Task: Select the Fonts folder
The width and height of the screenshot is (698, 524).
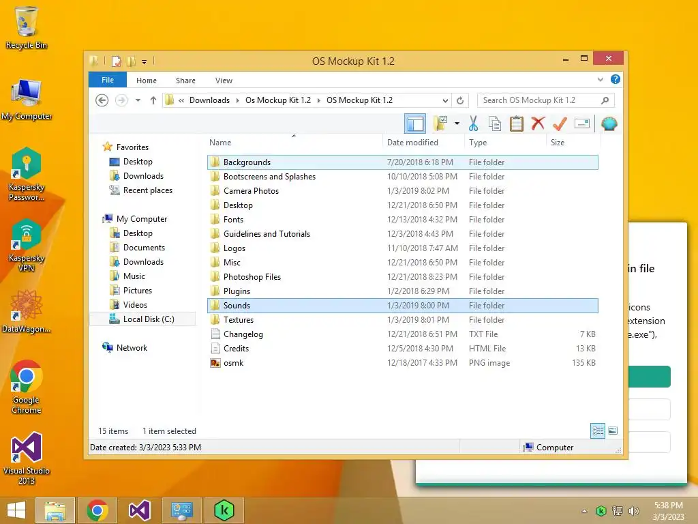Action: (403, 220)
